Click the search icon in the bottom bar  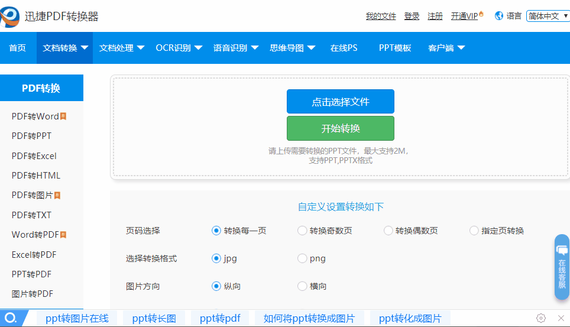click(x=11, y=318)
